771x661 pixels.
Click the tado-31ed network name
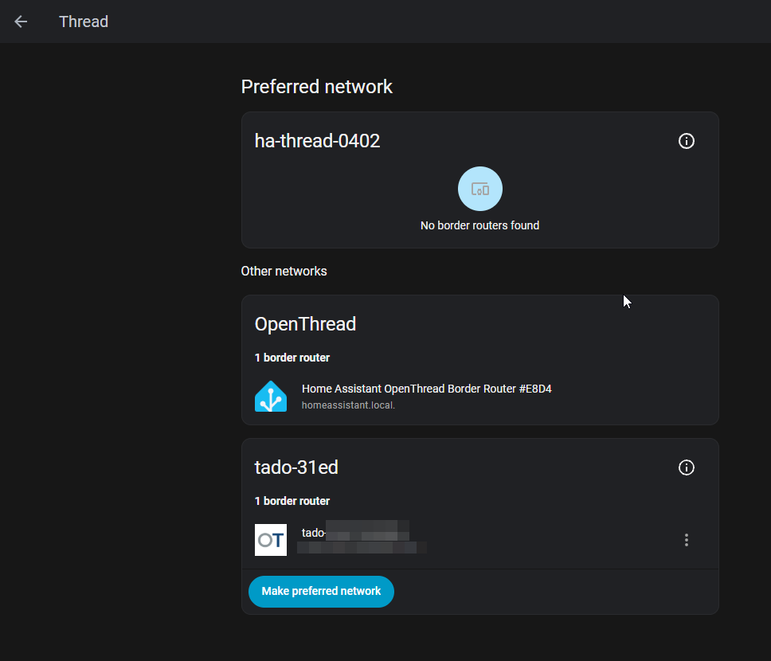tap(296, 467)
